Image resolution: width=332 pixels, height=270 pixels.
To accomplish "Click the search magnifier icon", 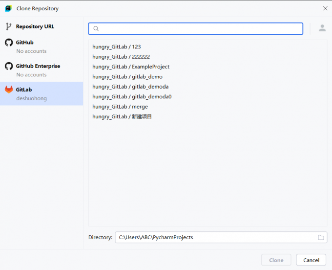I will [96, 29].
